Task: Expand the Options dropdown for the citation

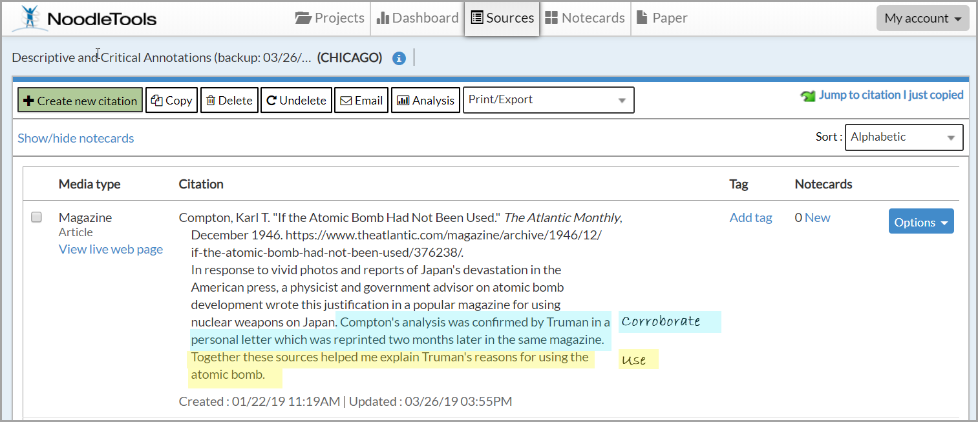Action: pyautogui.click(x=920, y=221)
